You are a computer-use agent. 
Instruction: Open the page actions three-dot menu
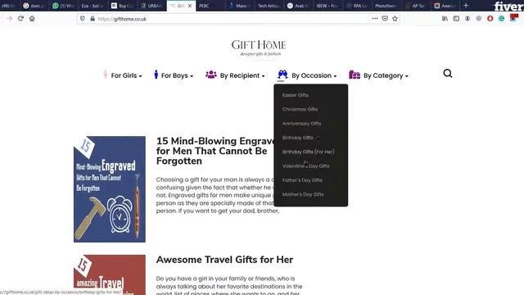(x=375, y=19)
